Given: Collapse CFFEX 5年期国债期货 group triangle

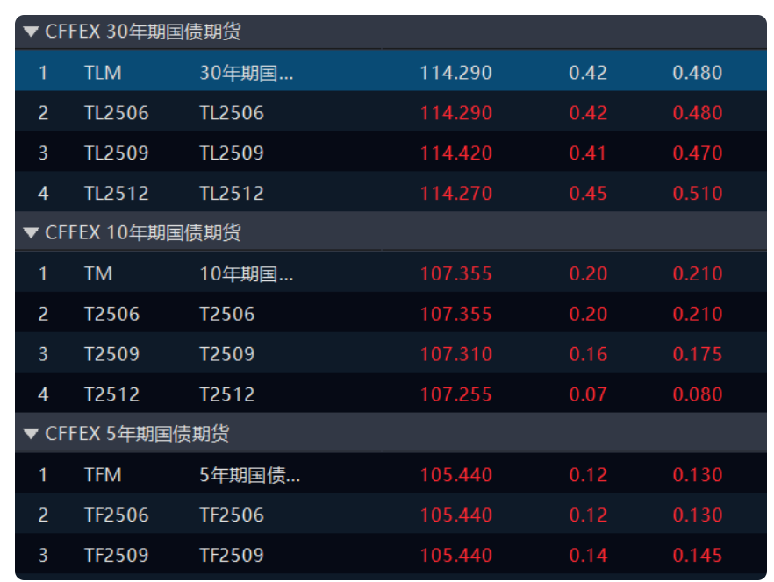Looking at the screenshot, I should [31, 434].
